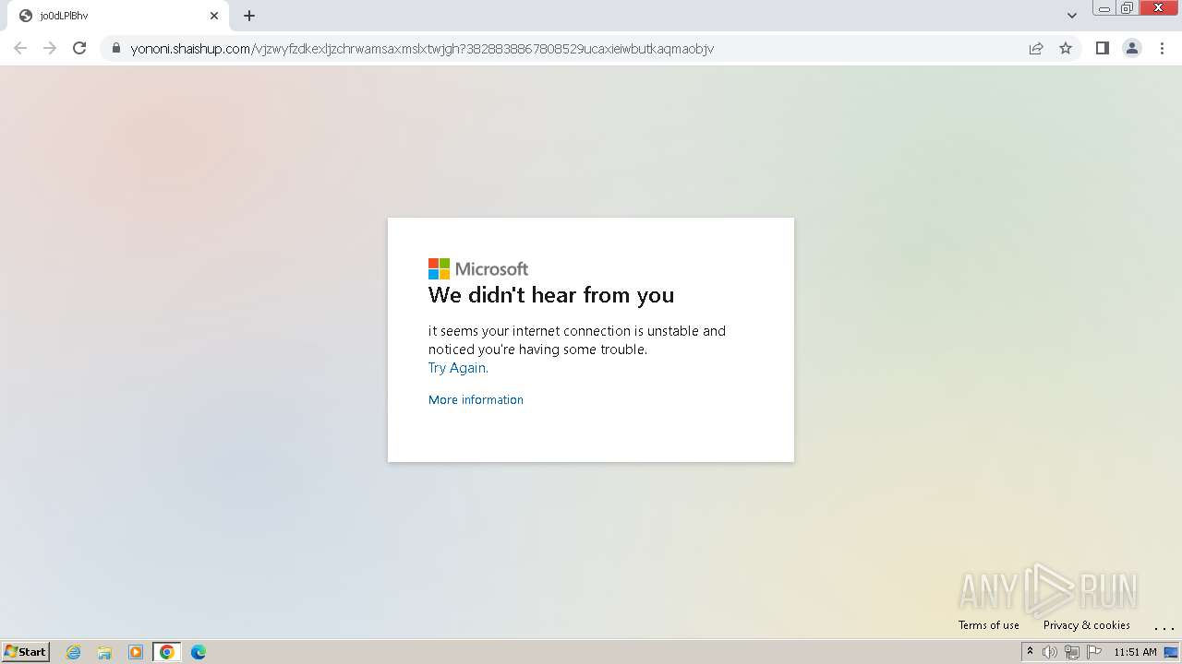The height and width of the screenshot is (664, 1182).
Task: Open the More information link
Action: coord(476,399)
